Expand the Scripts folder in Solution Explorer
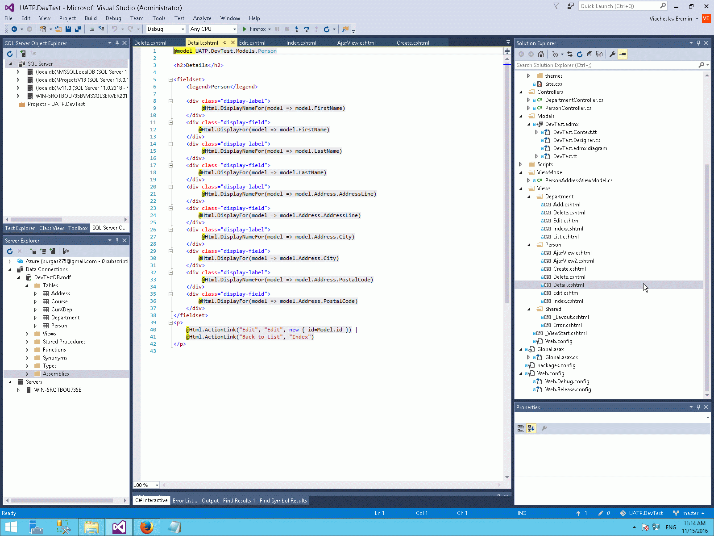714x536 pixels. point(521,164)
